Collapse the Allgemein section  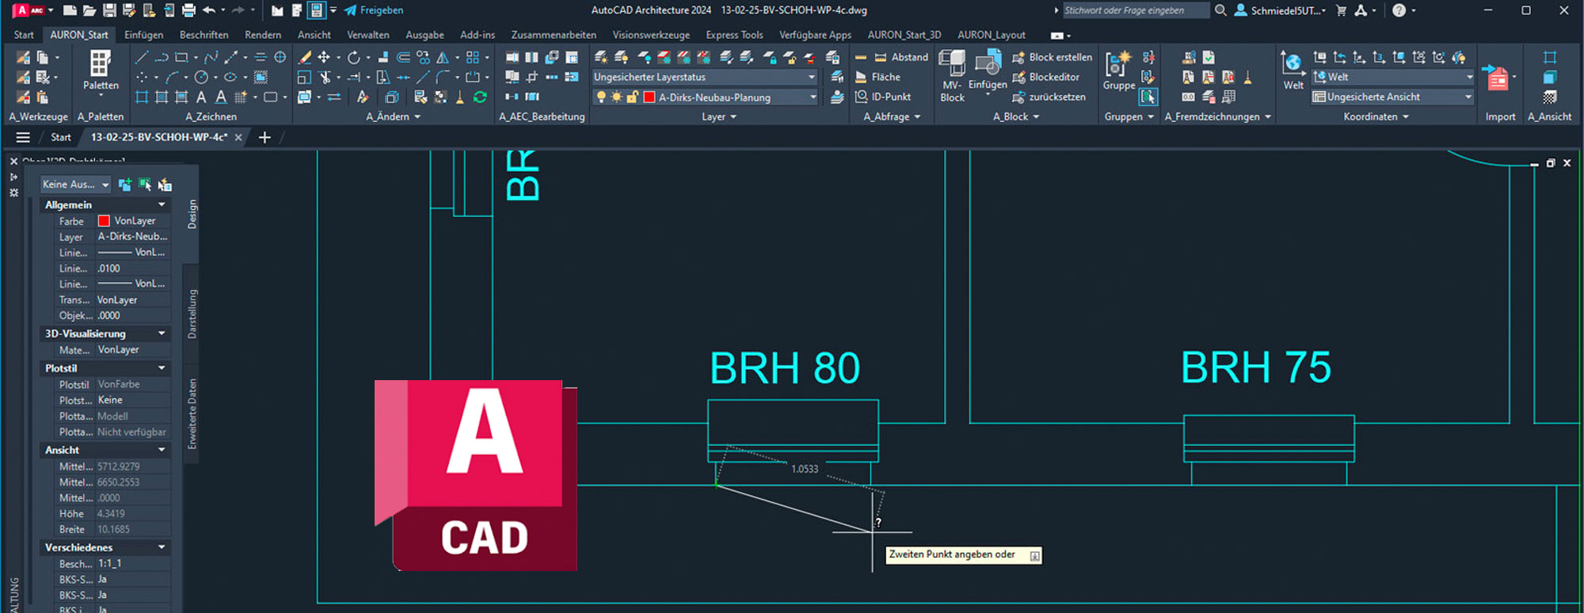coord(162,204)
